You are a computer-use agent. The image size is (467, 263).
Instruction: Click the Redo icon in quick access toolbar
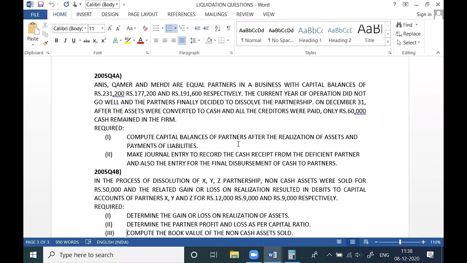[x=66, y=4]
